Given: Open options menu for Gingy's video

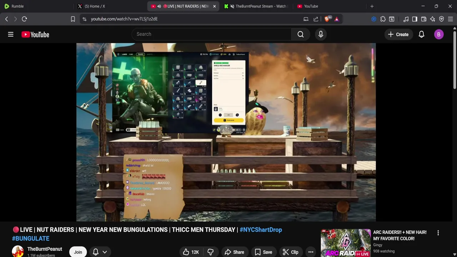Looking at the screenshot, I should [x=438, y=233].
